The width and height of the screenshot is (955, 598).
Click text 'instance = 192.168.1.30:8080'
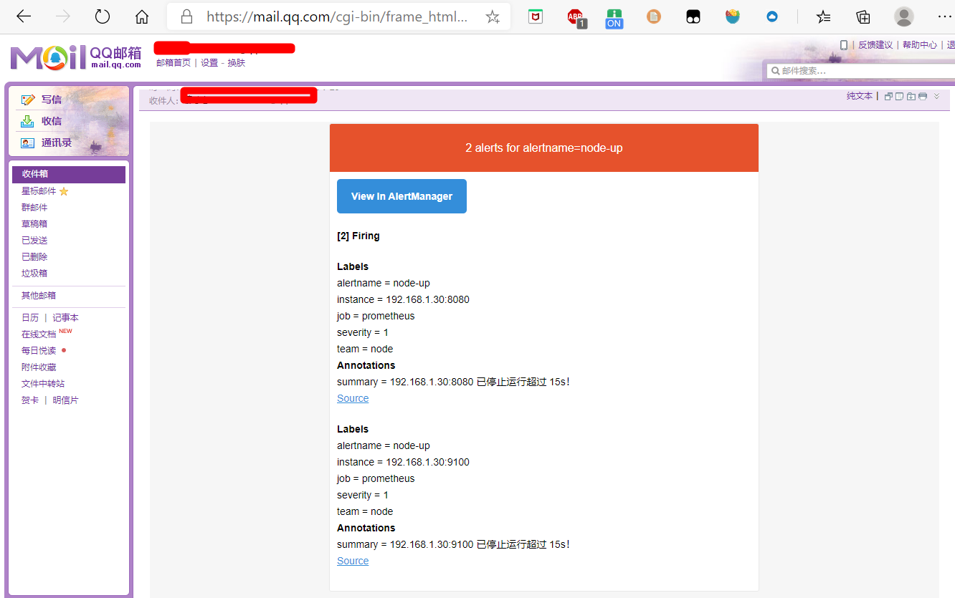403,299
